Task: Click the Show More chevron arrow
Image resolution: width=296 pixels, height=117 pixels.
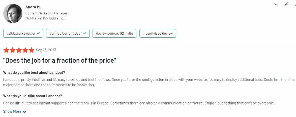Action: tap(24, 112)
